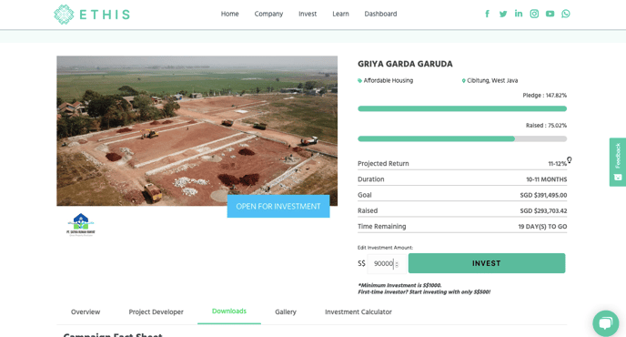Switch to the Overview tab
The height and width of the screenshot is (337, 626).
point(86,311)
